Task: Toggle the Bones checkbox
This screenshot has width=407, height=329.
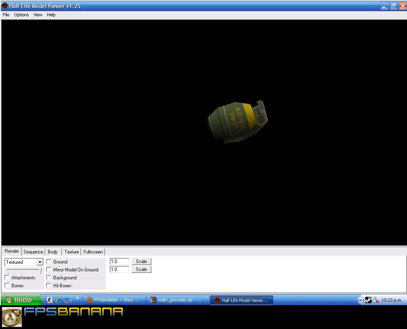Action: 7,286
